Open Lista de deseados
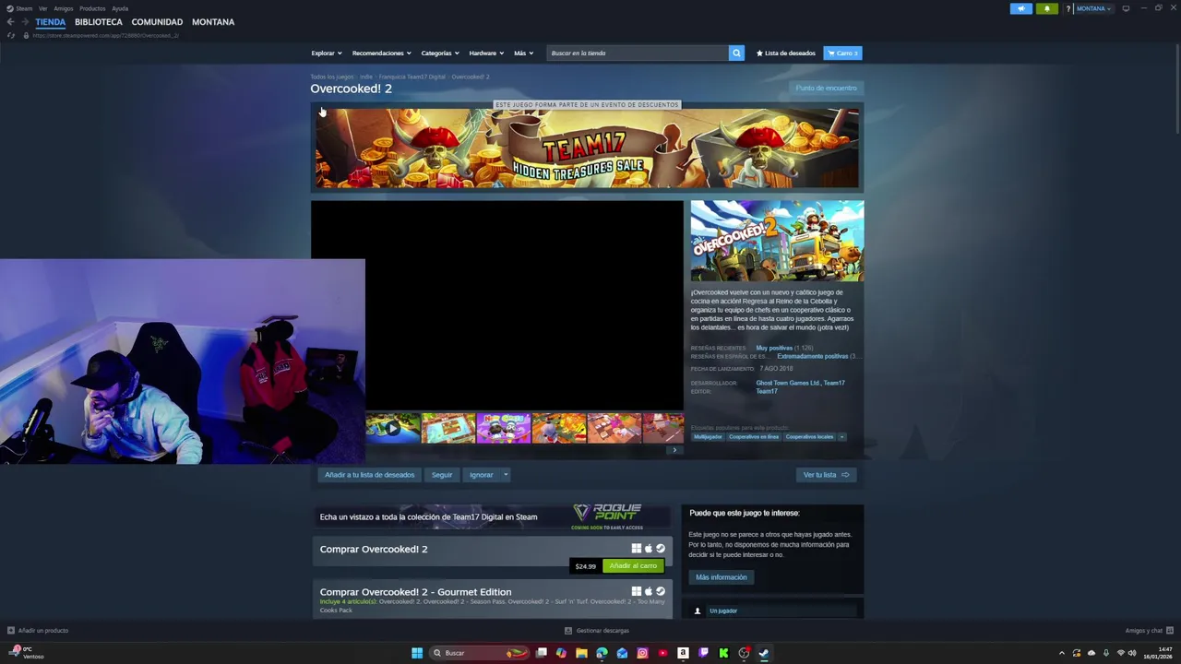 786,53
